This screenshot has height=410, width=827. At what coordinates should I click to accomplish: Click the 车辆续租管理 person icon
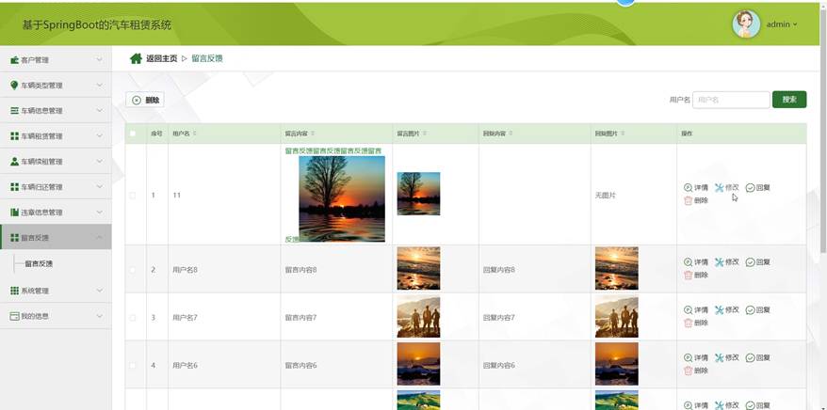[x=14, y=161]
